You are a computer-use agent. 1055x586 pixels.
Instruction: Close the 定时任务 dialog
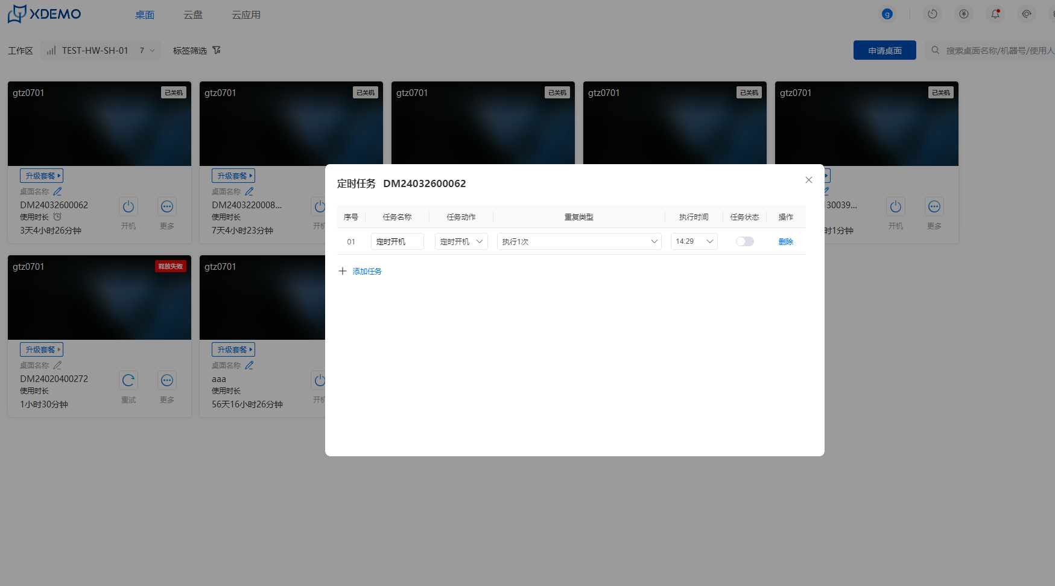[808, 180]
